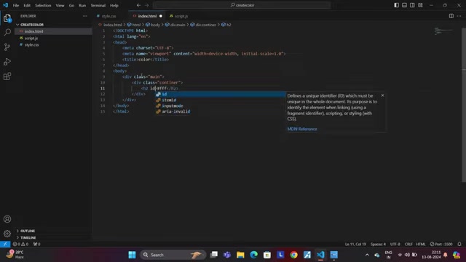Open editor more actions ellipsis
Screen dimensions: 466x262
pyautogui.click(x=459, y=16)
